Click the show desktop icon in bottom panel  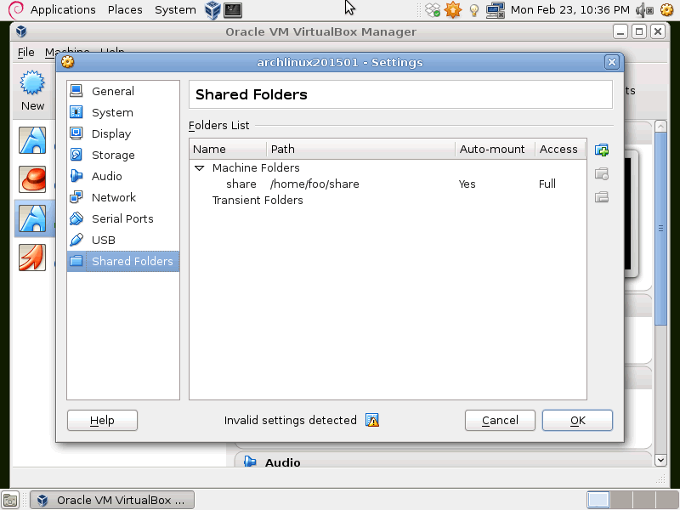(x=10, y=500)
